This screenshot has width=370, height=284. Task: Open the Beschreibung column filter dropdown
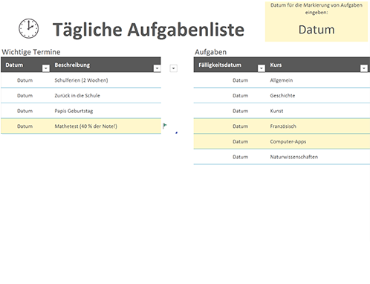[157, 68]
